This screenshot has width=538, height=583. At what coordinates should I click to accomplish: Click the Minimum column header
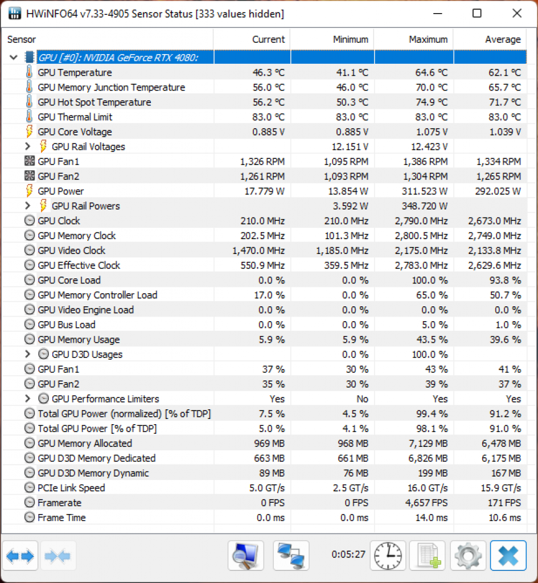click(x=332, y=39)
